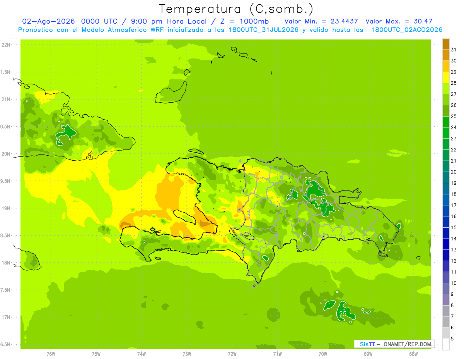Viewport: 464px width, 359px height.
Task: Click the legend swatch between 30 and 31
Action: pyautogui.click(x=446, y=55)
